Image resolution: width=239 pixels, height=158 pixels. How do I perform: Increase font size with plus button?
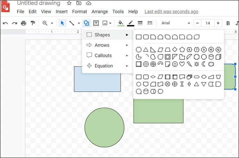point(218,23)
